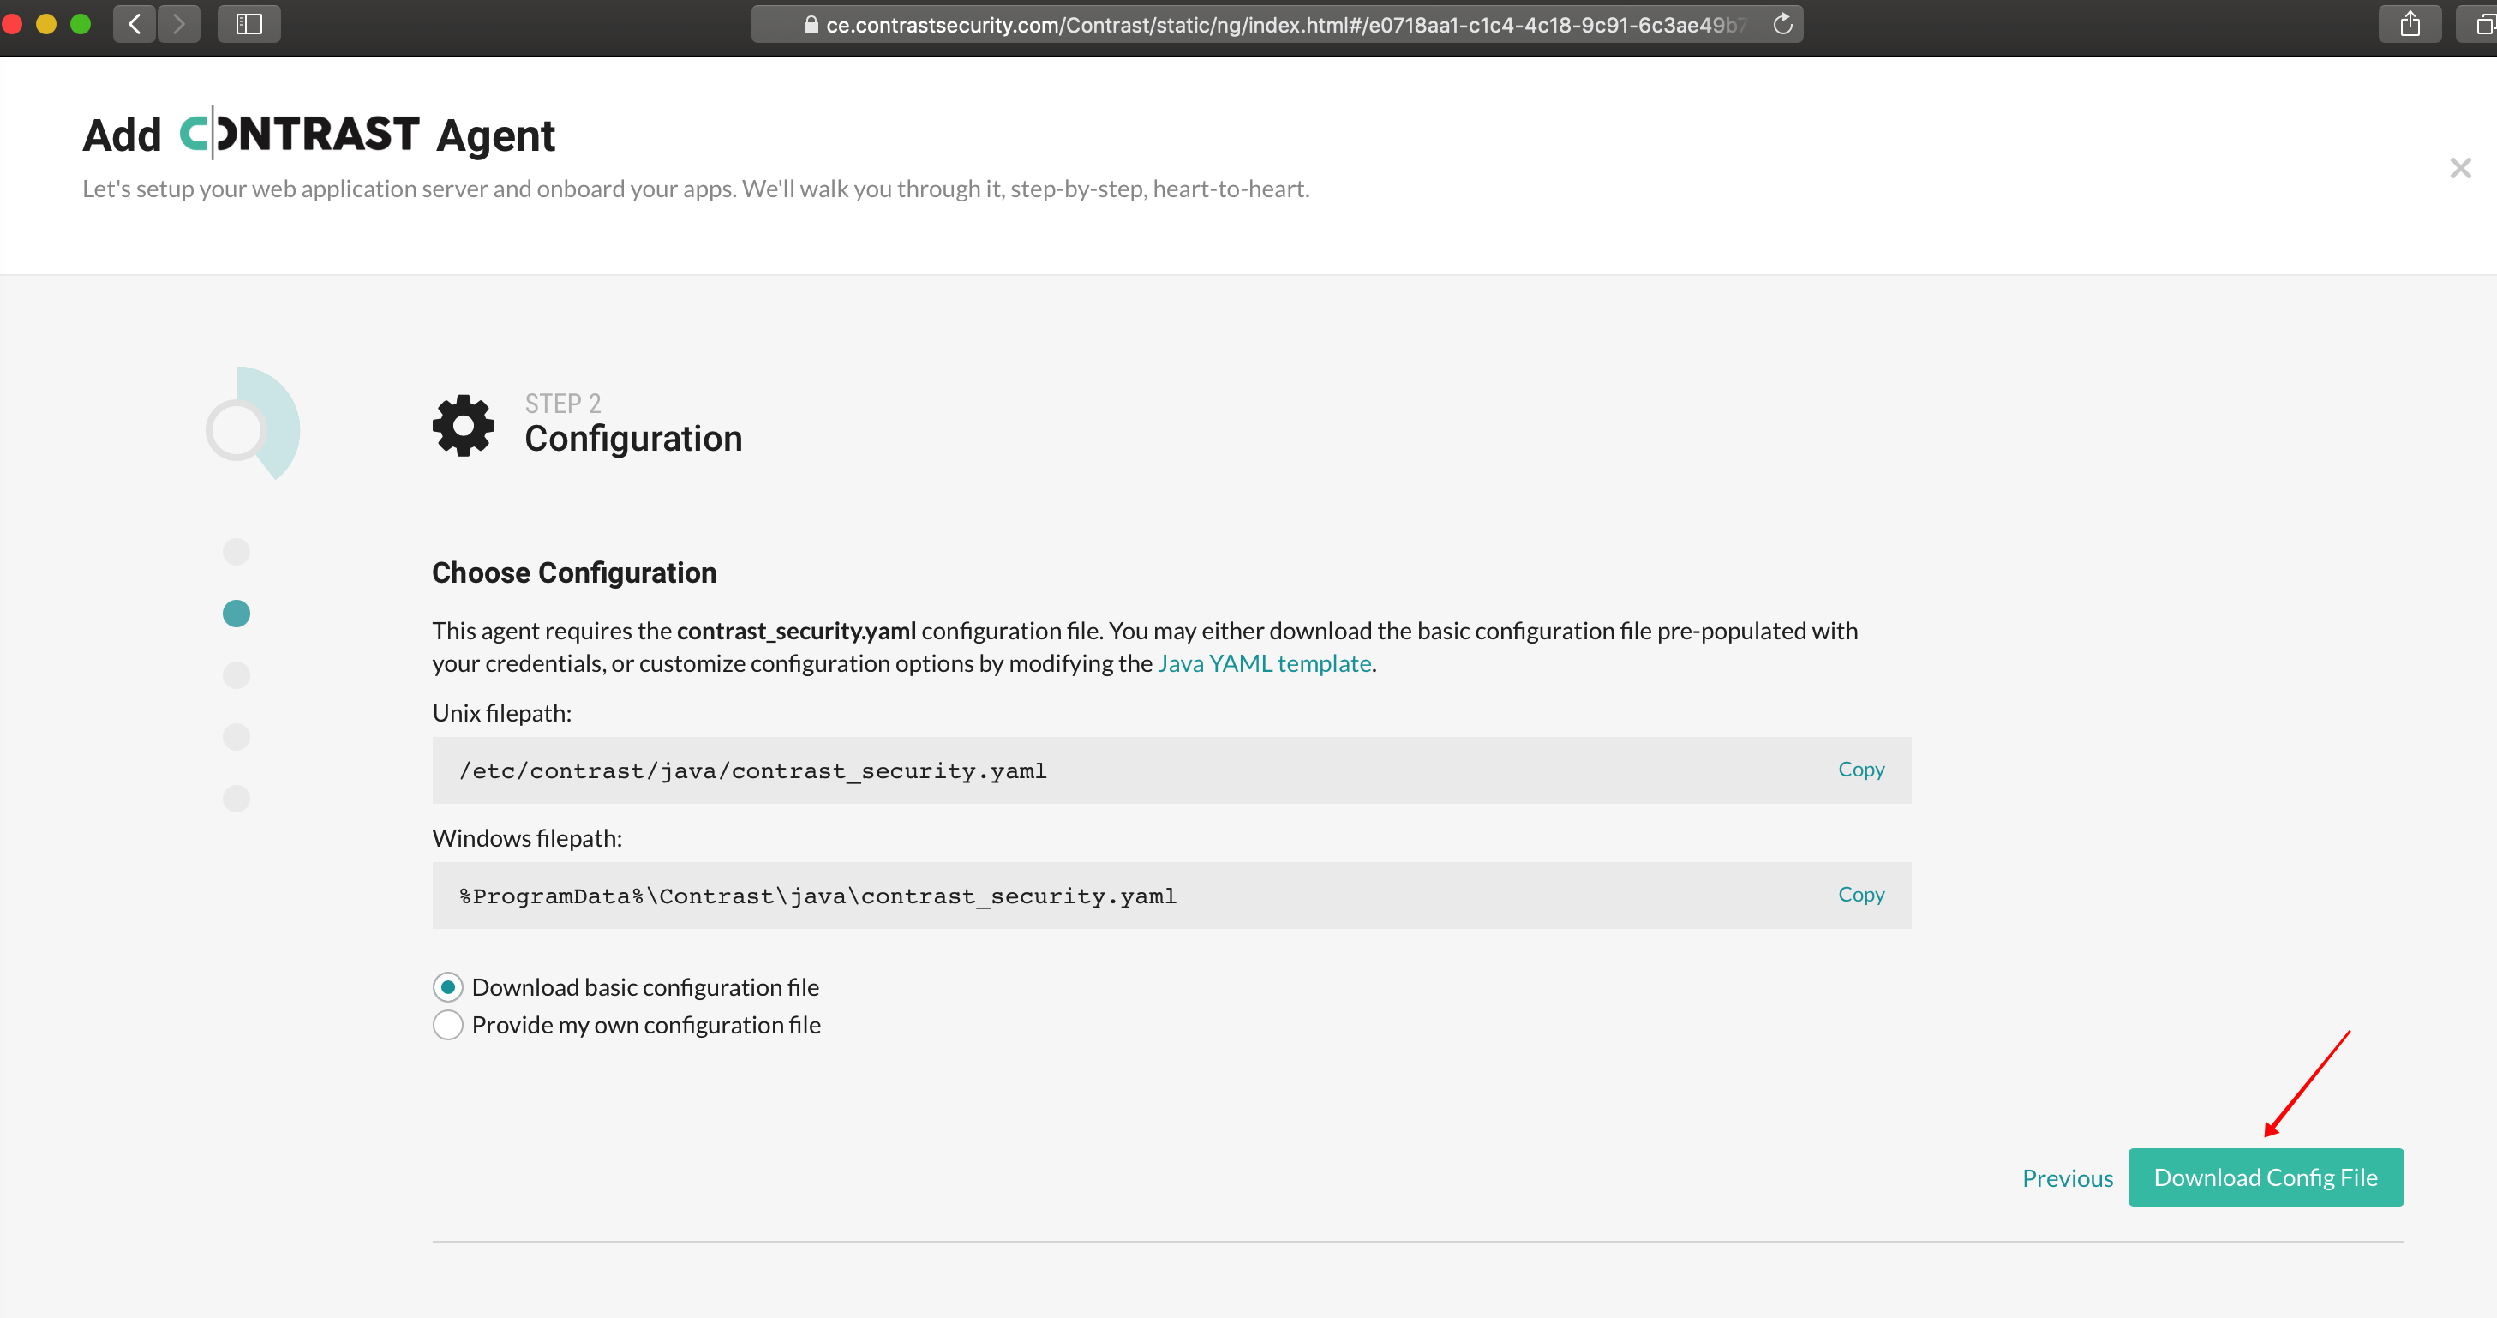Open the Safari share menu icon
The width and height of the screenshot is (2497, 1318).
point(2410,23)
